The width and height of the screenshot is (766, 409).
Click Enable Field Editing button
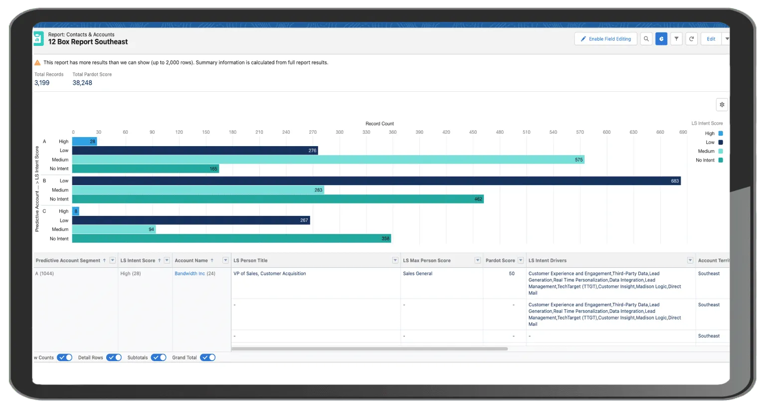pyautogui.click(x=605, y=39)
